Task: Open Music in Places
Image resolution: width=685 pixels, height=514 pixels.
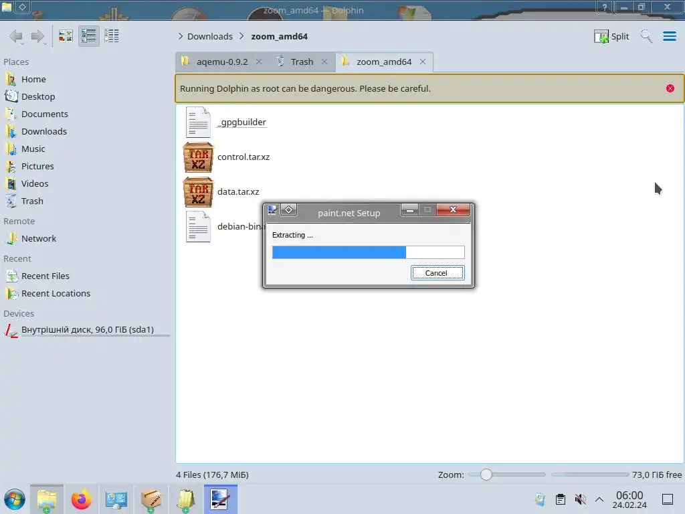Action: [x=33, y=149]
